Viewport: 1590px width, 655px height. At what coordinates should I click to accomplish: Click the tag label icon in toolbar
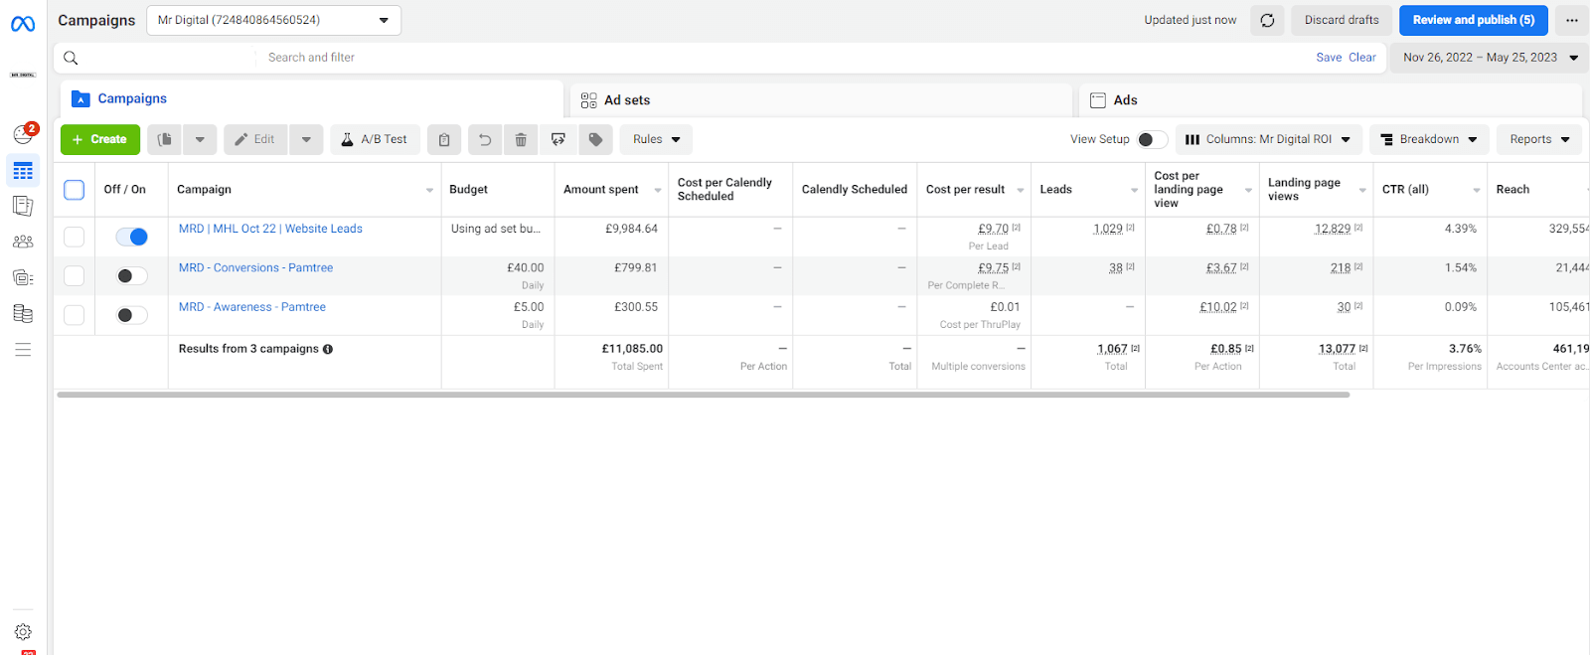(x=595, y=140)
